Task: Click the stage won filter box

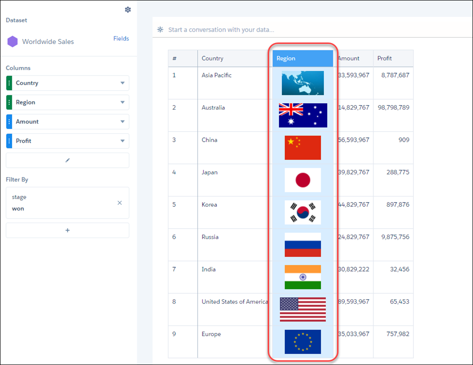Action: 68,203
